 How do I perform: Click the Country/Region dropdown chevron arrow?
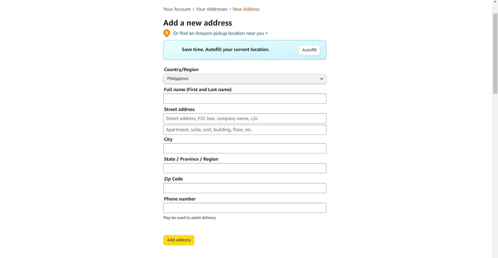point(322,79)
